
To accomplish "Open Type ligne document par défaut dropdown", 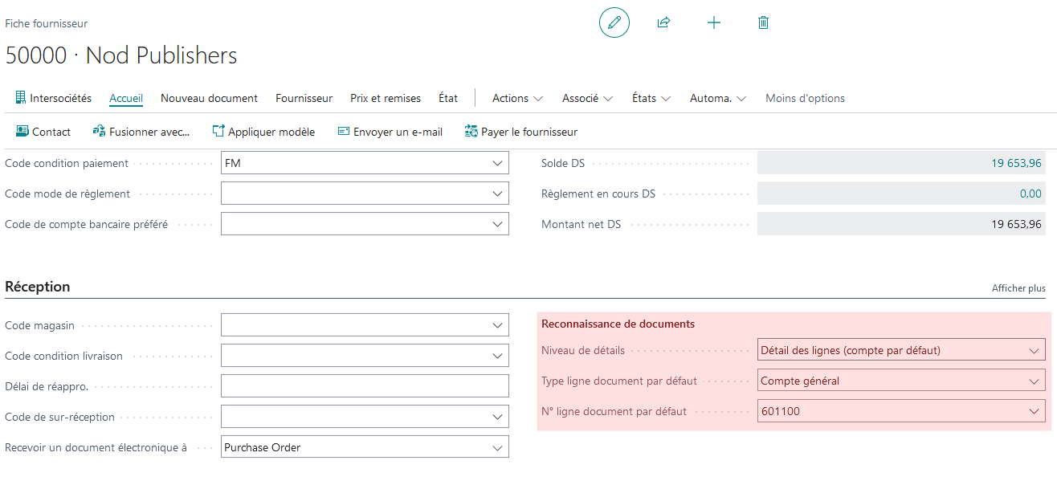I will [1034, 381].
